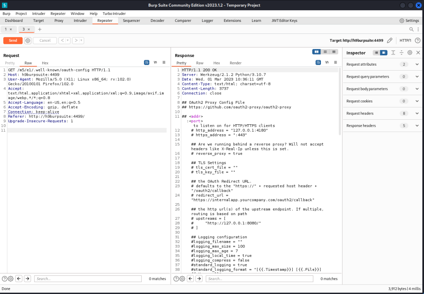Open Request search settings gear
This screenshot has height=294, width=424.
10,279
